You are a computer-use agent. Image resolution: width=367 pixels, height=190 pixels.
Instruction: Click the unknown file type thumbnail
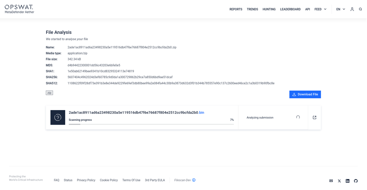pyautogui.click(x=58, y=118)
